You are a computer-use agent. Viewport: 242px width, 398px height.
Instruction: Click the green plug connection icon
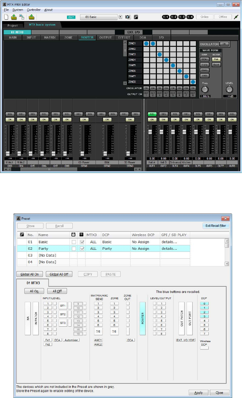point(236,17)
